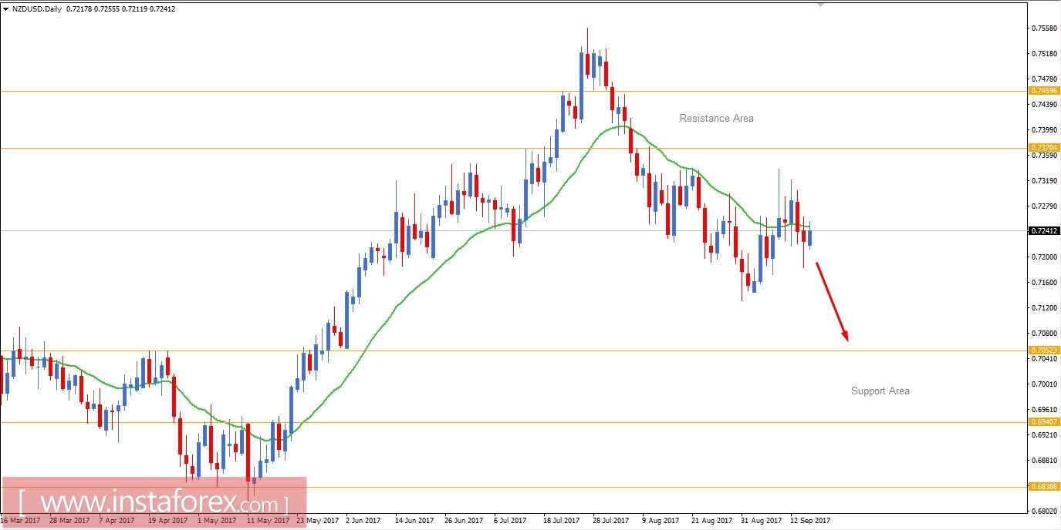This screenshot has width=1061, height=530.
Task: Open the www.instaforex.com watermark link
Action: point(153,501)
